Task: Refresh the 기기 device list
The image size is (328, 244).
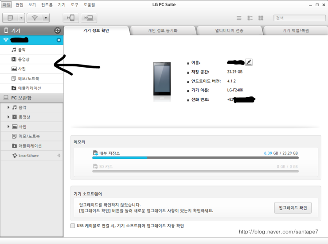Action: pos(58,30)
